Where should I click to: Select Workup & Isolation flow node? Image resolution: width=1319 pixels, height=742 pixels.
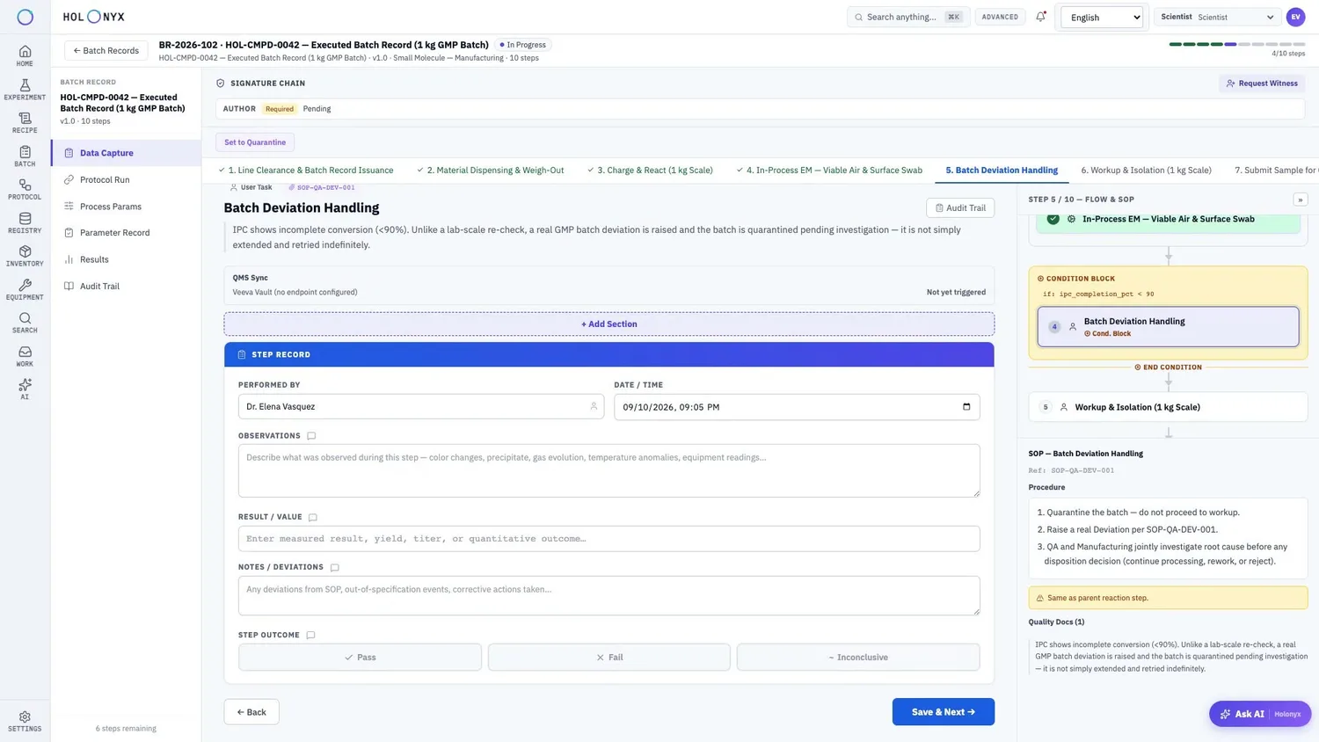click(x=1168, y=407)
